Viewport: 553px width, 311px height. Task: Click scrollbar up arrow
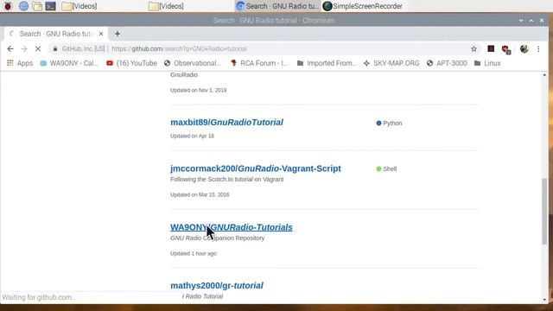[x=545, y=75]
